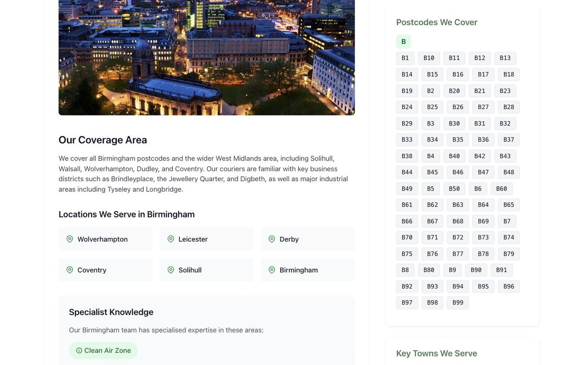Screen dimensions: 584x365
Task: Click postcode B13
Action: point(505,58)
